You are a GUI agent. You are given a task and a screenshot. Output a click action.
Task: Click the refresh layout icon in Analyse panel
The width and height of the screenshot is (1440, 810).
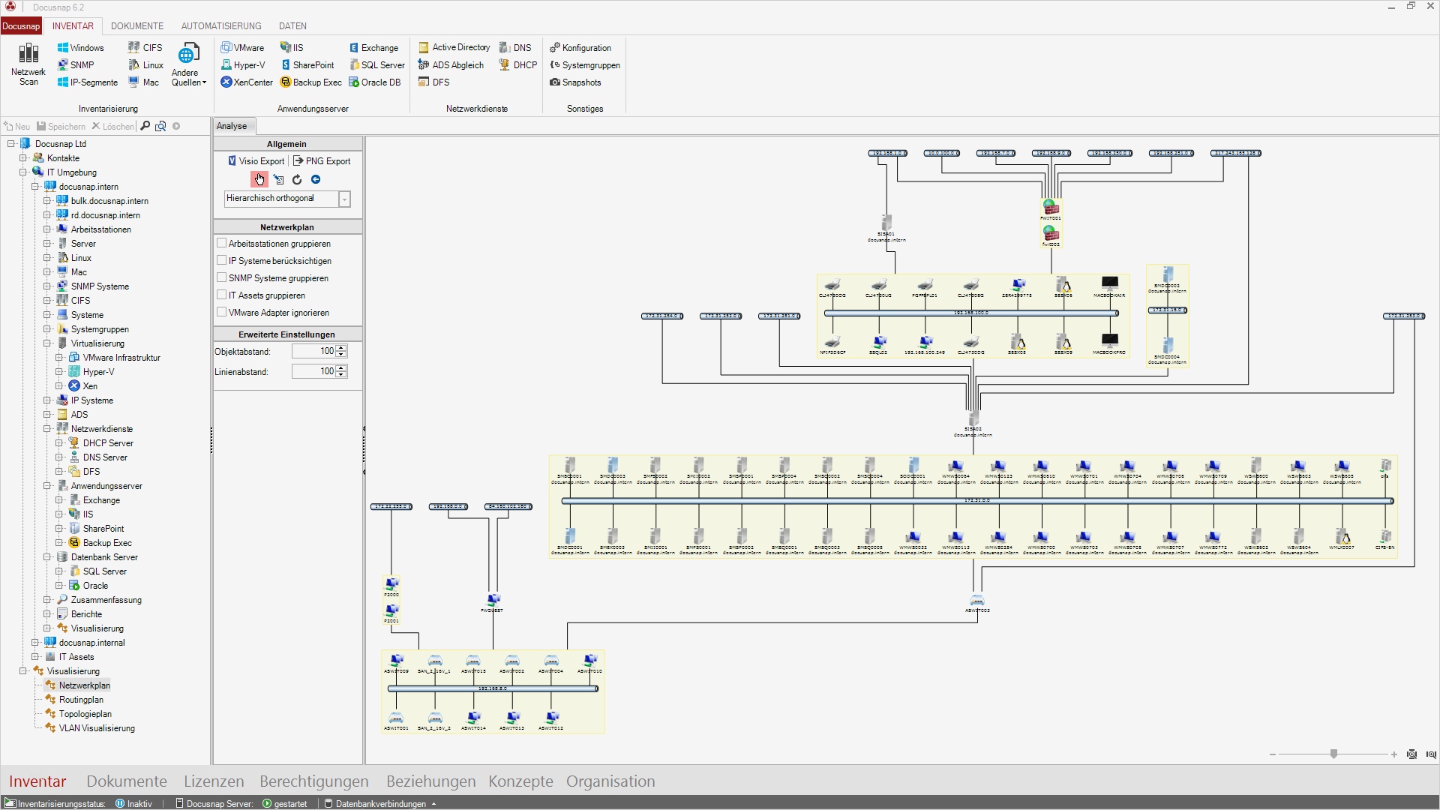point(297,179)
